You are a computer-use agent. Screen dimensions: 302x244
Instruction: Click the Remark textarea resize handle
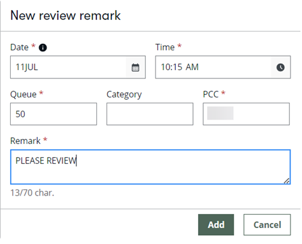pyautogui.click(x=287, y=181)
